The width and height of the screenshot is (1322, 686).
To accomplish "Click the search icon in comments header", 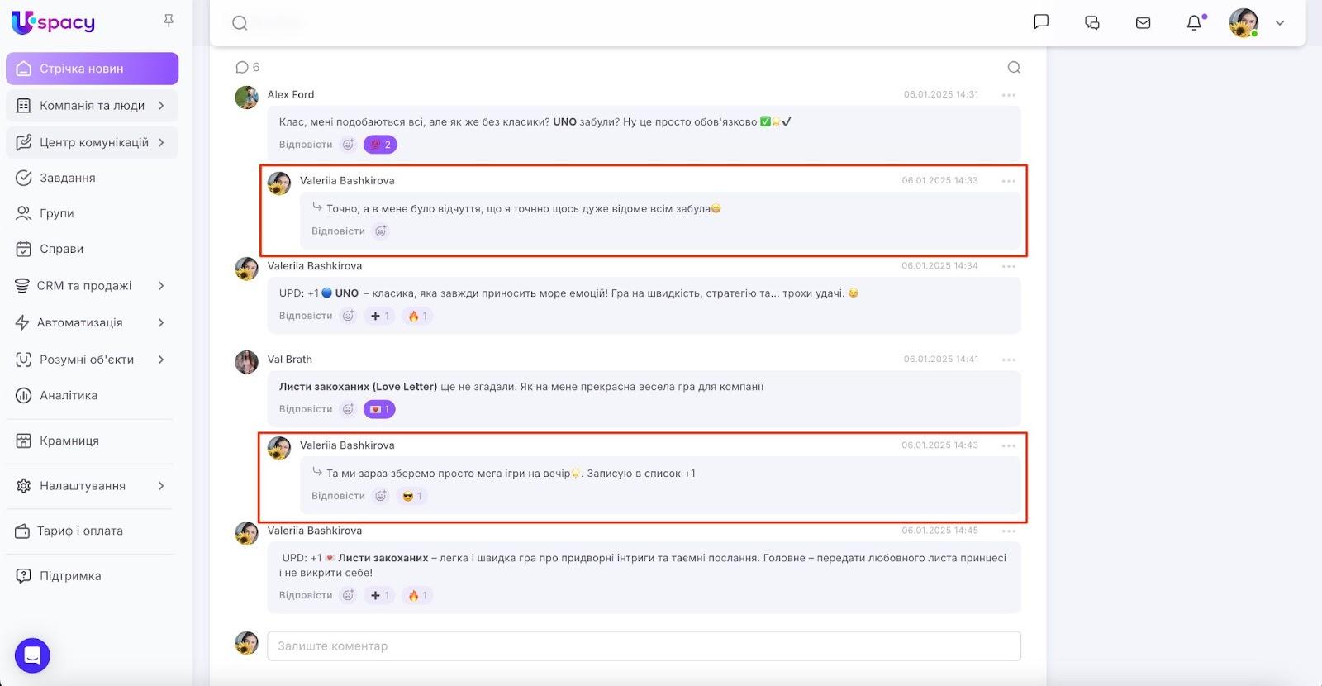I will [1014, 68].
